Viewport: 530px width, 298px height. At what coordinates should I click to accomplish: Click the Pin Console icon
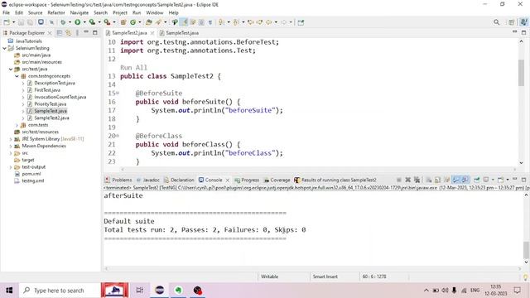477,180
